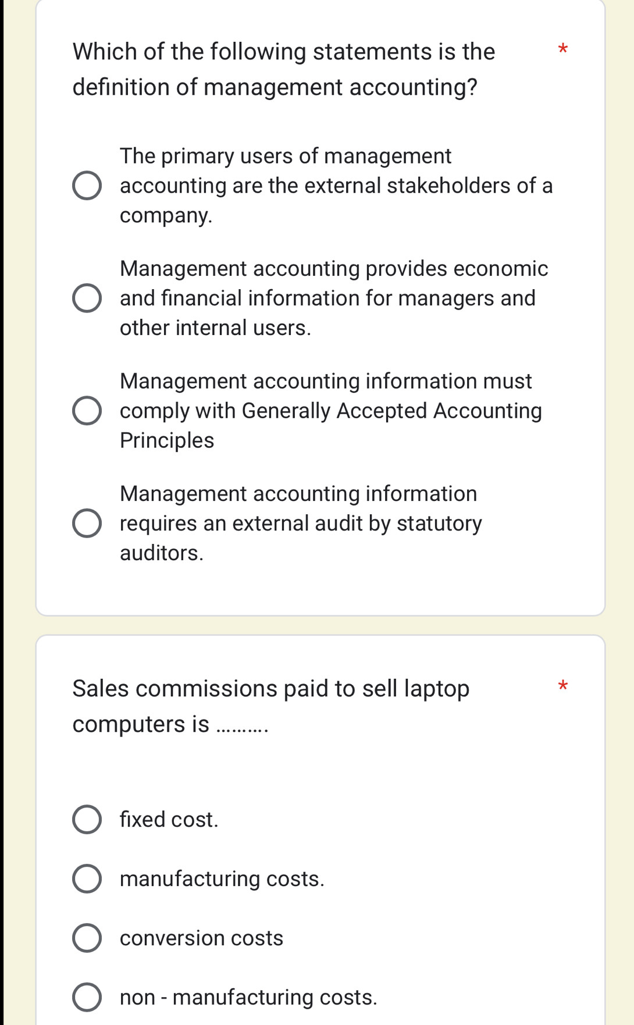634x1025 pixels.
Task: Click the 'fixed cost.' text label
Action: (169, 820)
